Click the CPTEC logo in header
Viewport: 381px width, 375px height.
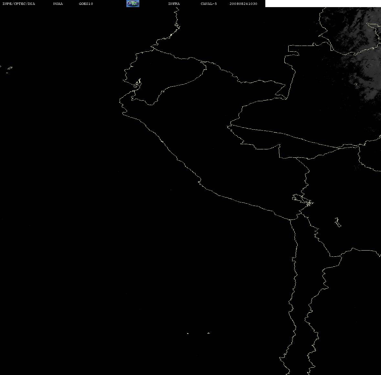click(133, 4)
